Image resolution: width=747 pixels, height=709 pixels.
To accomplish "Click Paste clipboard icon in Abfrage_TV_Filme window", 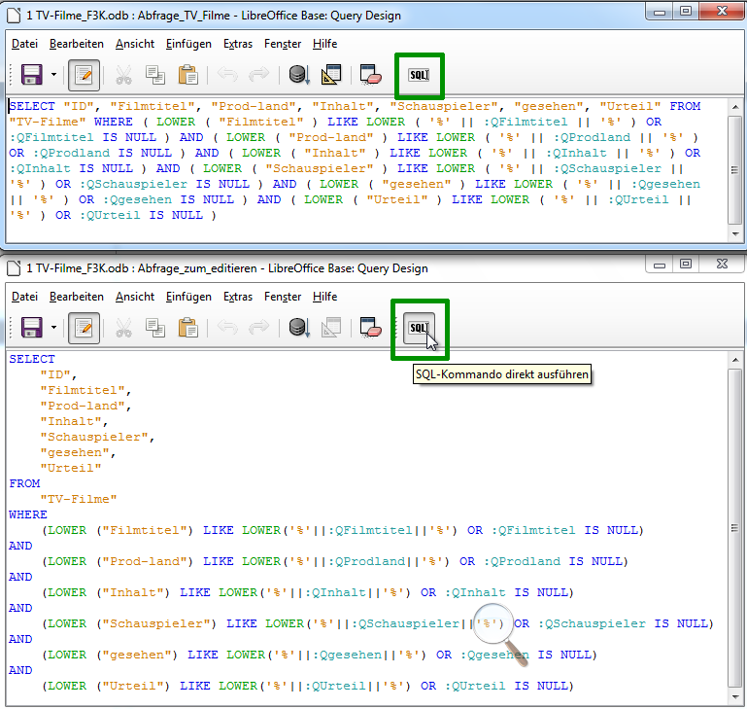I will (x=188, y=75).
